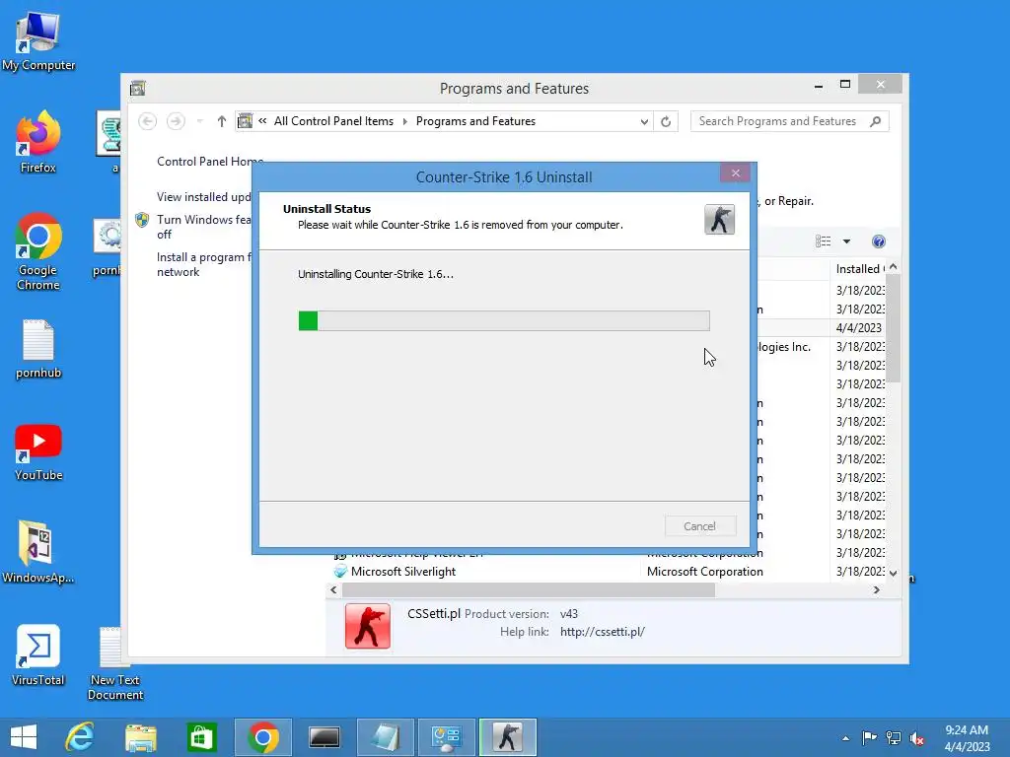The height and width of the screenshot is (757, 1010).
Task: Open the New Text Document icon
Action: pyautogui.click(x=115, y=663)
